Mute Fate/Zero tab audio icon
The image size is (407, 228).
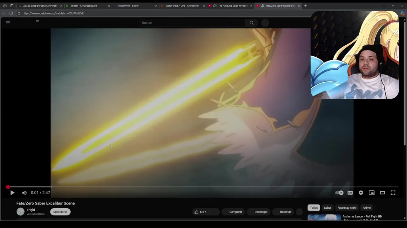[262, 6]
